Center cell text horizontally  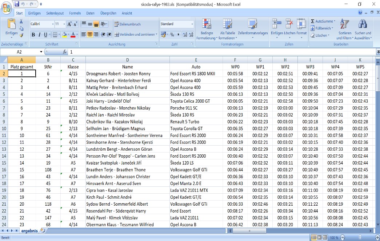click(x=90, y=35)
